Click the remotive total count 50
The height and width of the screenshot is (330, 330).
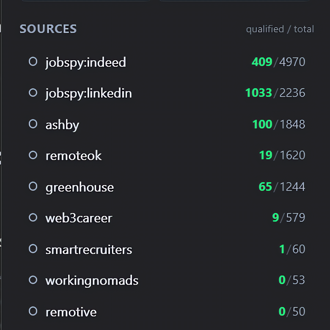299,312
